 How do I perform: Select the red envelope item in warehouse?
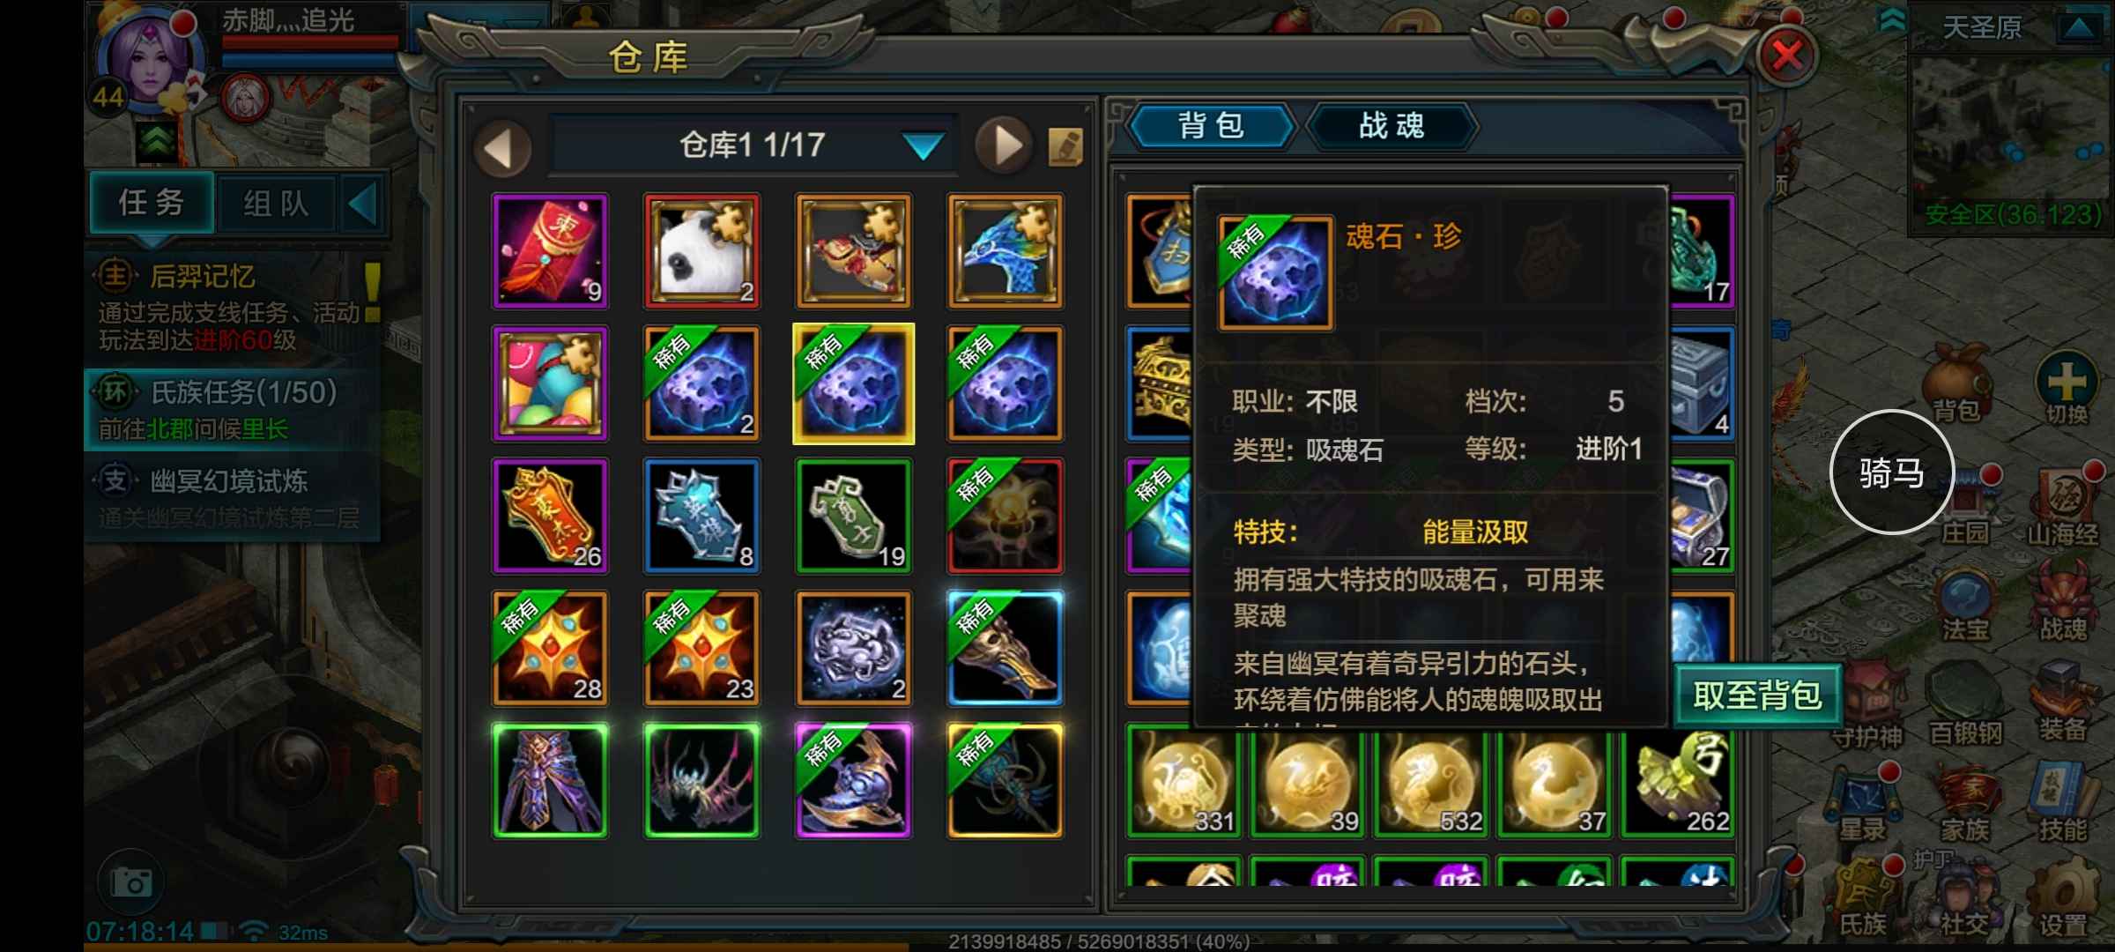550,251
